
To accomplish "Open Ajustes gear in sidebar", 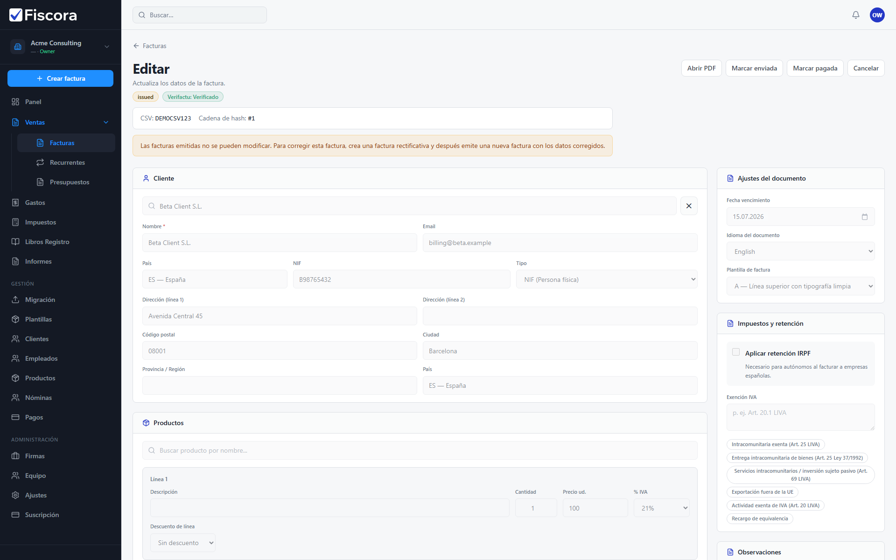I will tap(15, 495).
